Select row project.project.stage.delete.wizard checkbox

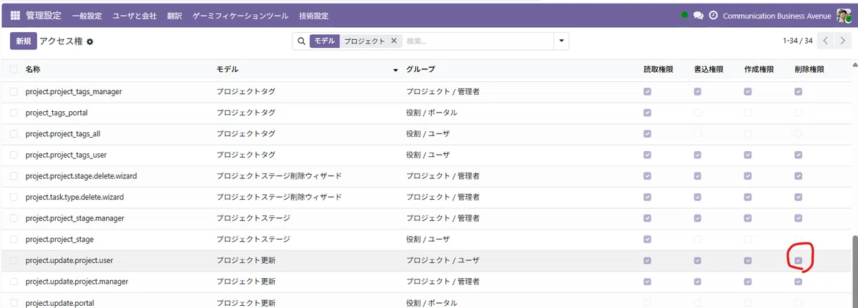click(x=14, y=175)
